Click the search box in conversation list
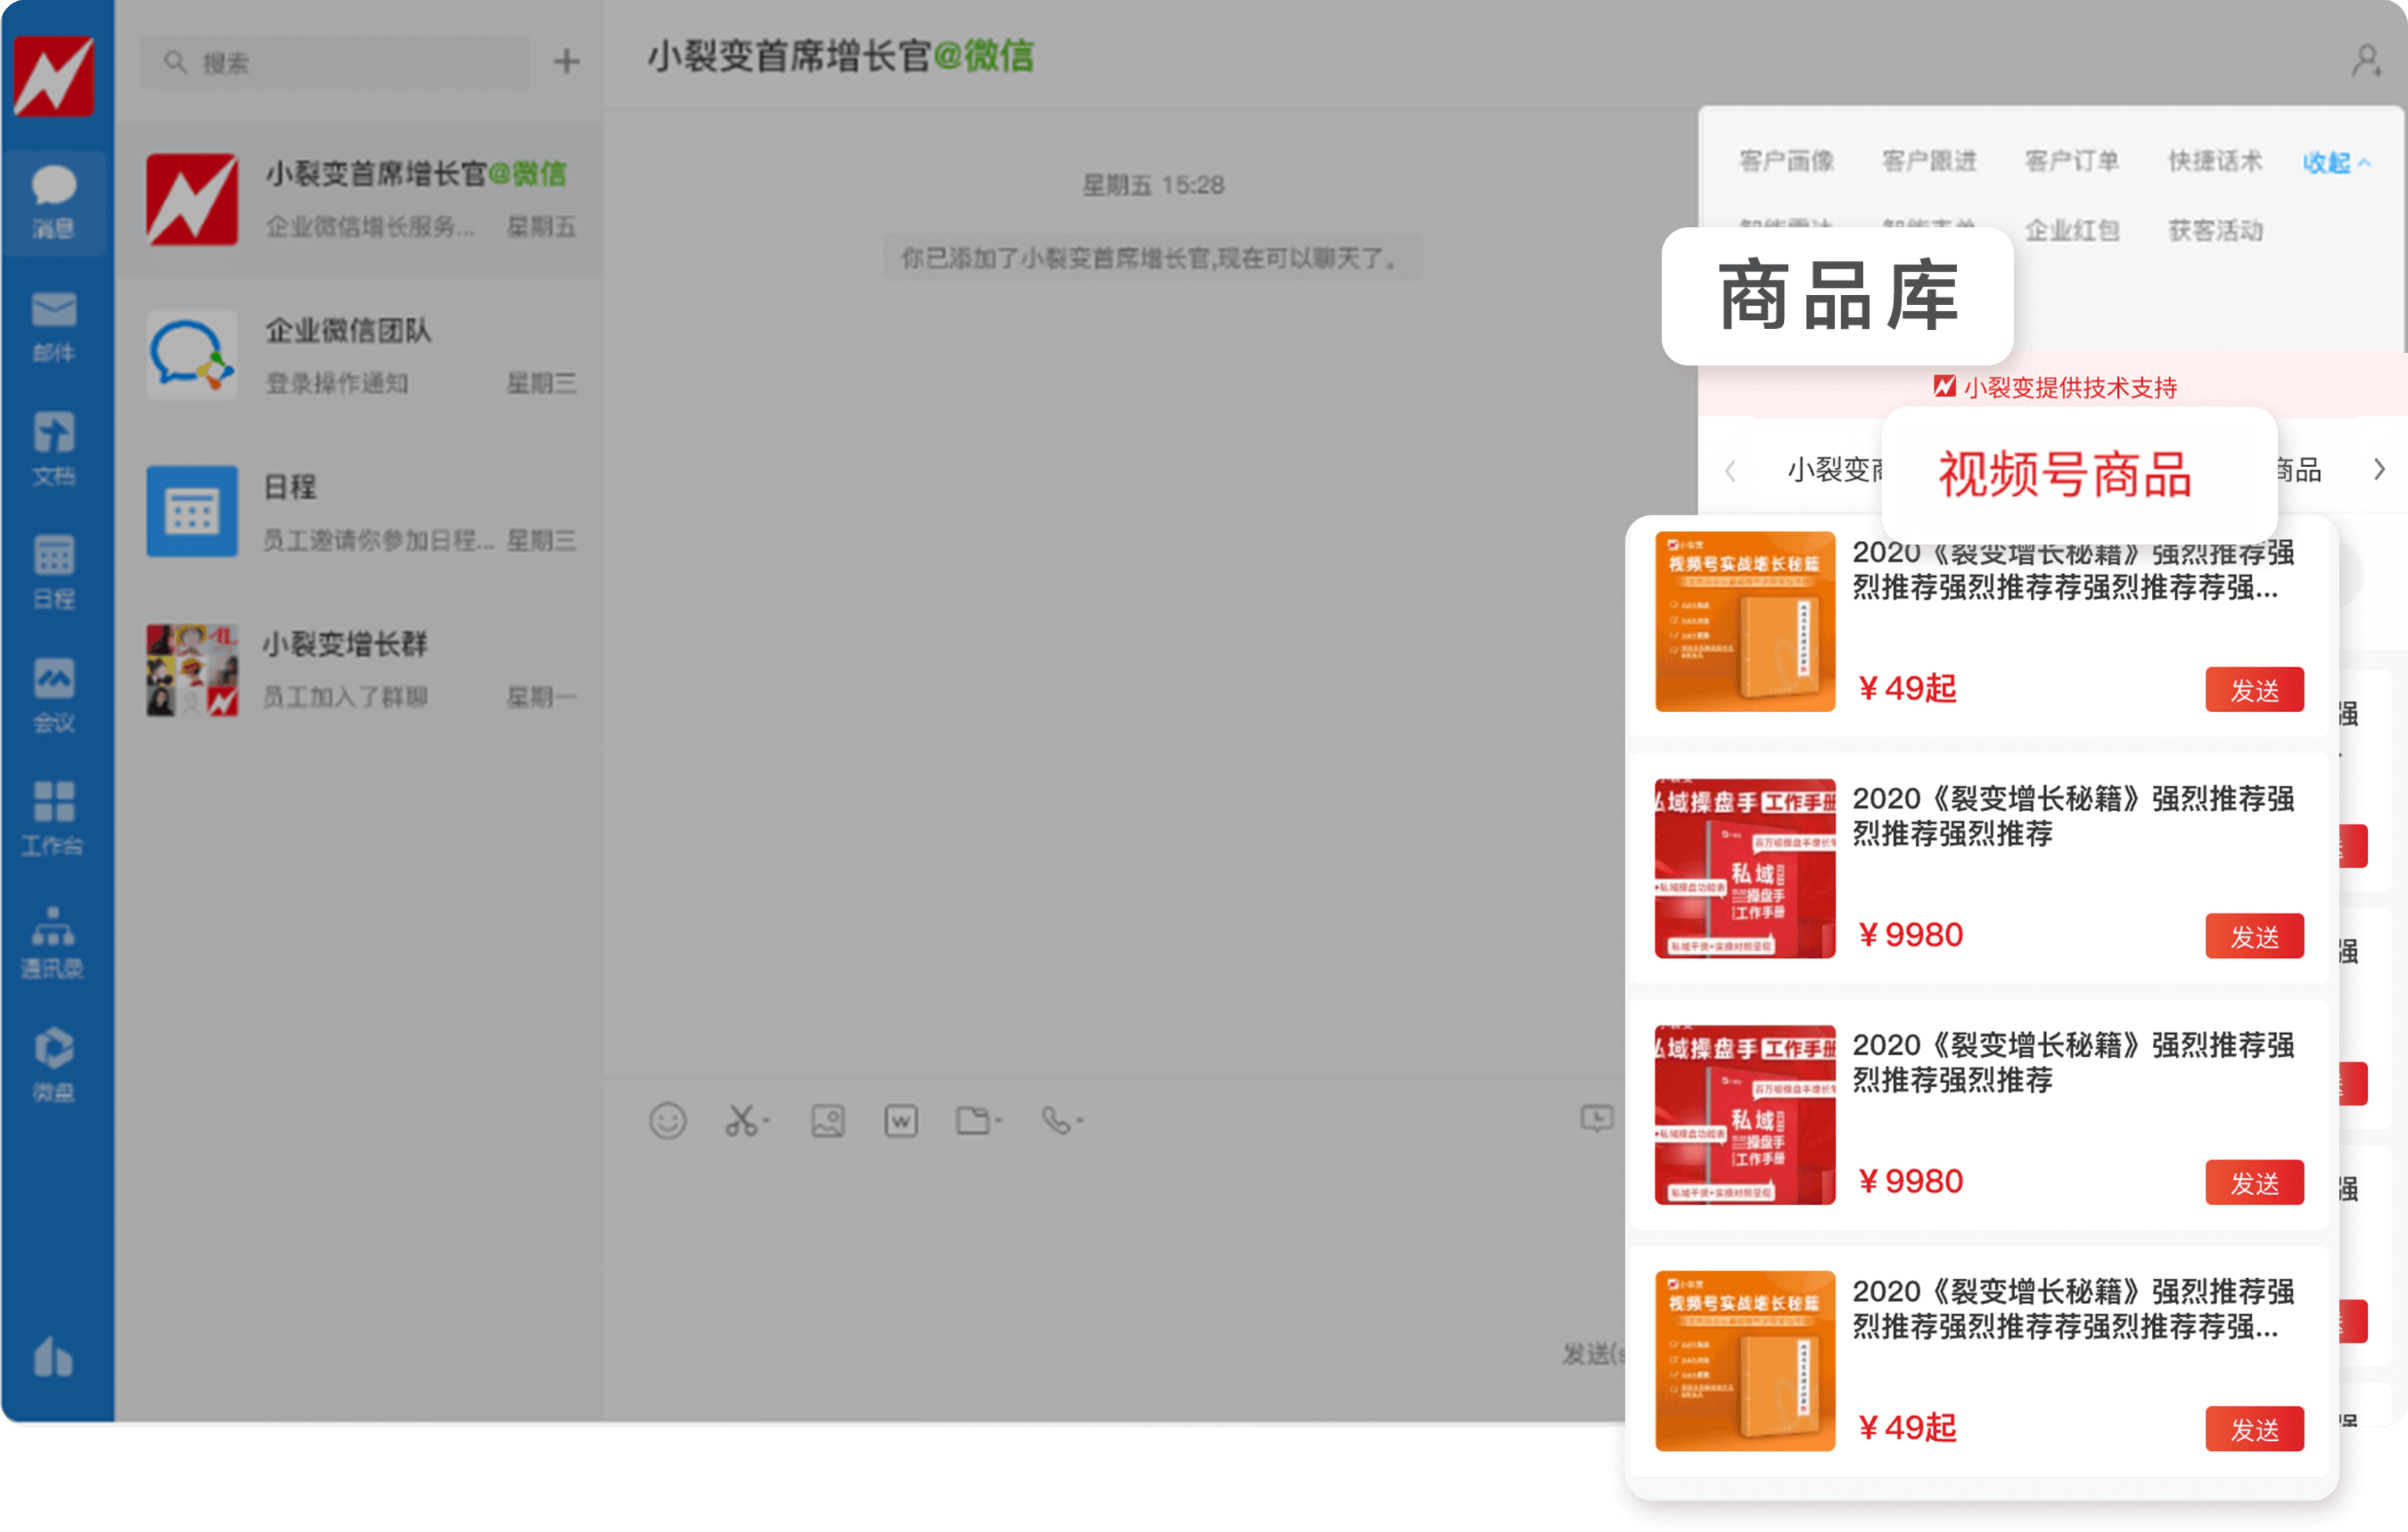 click(x=335, y=63)
